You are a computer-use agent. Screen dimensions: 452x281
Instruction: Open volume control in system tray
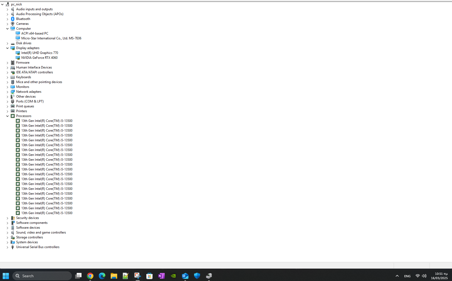pos(424,276)
